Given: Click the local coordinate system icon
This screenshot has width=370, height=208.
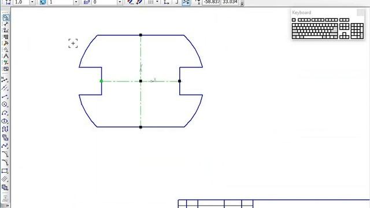Looking at the screenshot, I should [x=166, y=2].
